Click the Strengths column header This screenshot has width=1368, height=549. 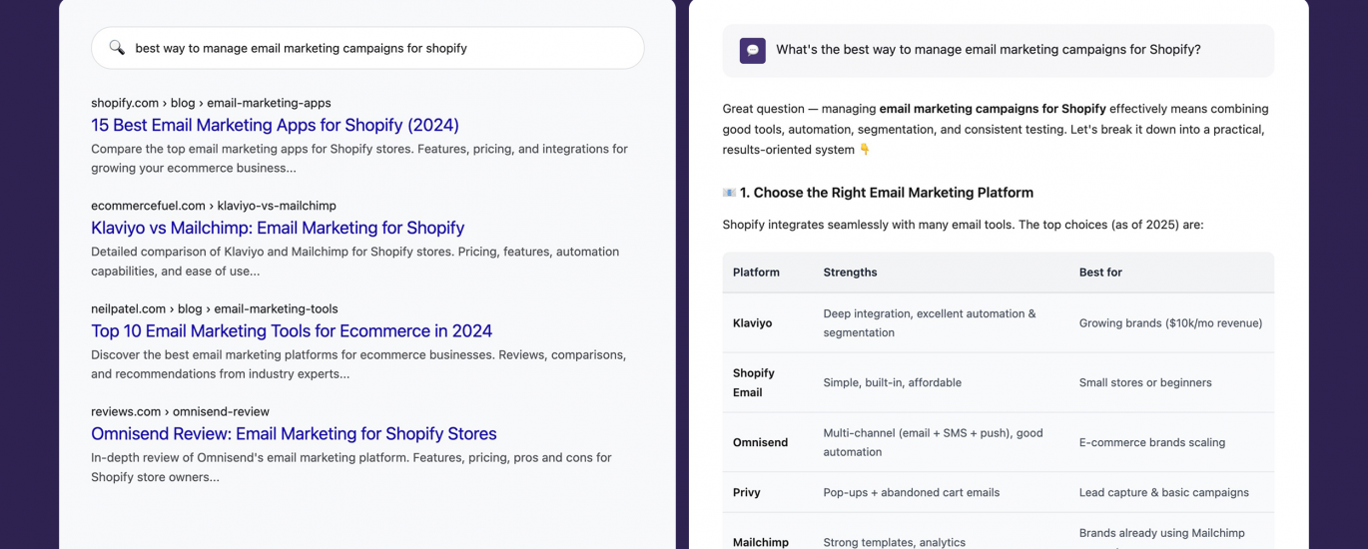click(x=850, y=272)
